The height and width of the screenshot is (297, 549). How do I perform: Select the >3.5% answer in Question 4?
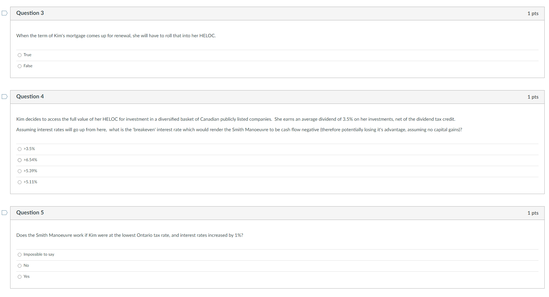pyautogui.click(x=19, y=149)
